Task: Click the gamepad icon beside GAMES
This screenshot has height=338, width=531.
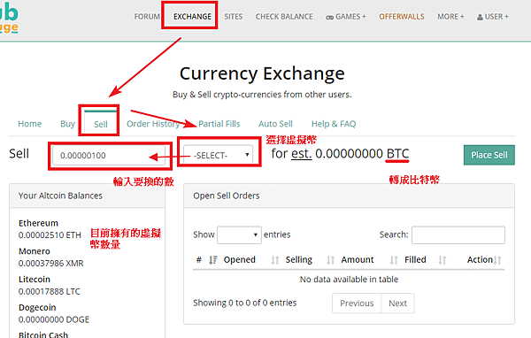Action: (329, 18)
